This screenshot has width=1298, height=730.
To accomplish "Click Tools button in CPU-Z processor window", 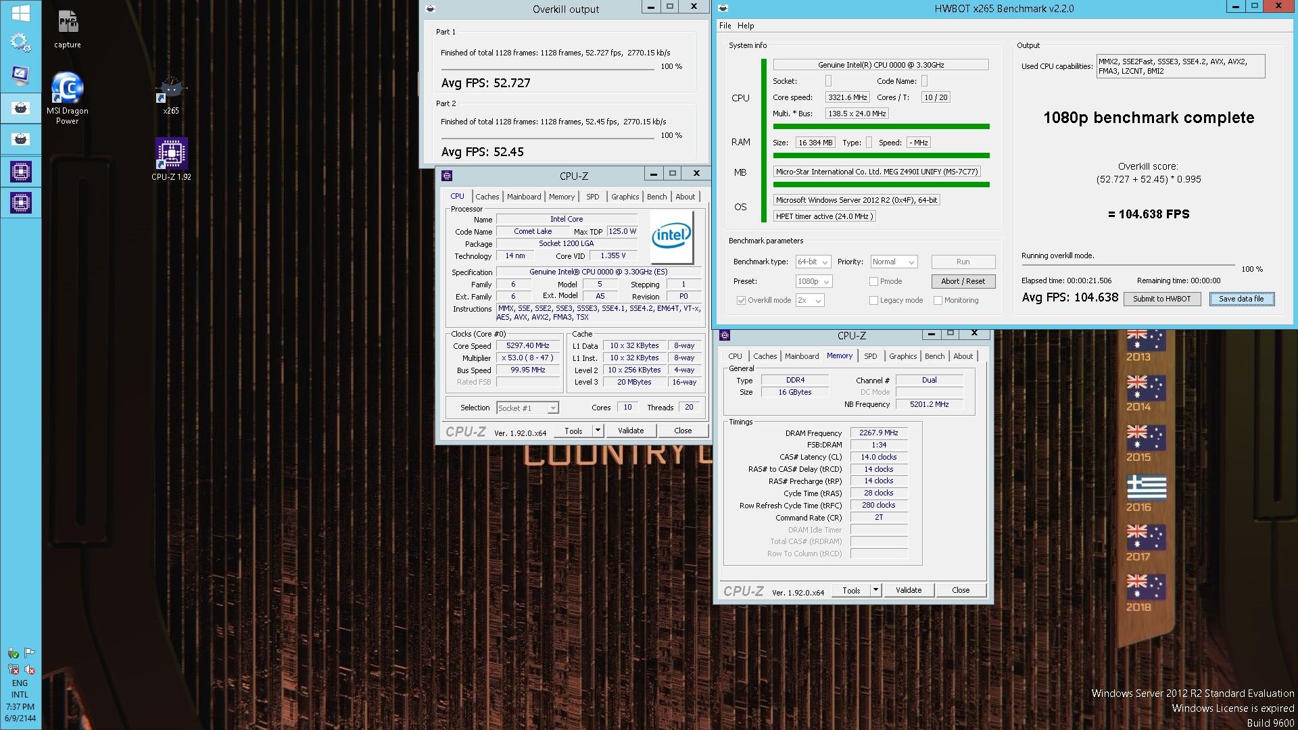I will [x=573, y=431].
